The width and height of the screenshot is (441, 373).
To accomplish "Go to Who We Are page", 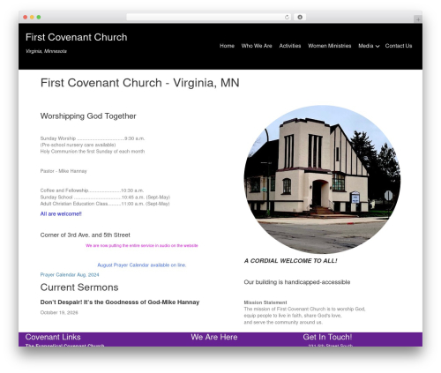I will [257, 46].
